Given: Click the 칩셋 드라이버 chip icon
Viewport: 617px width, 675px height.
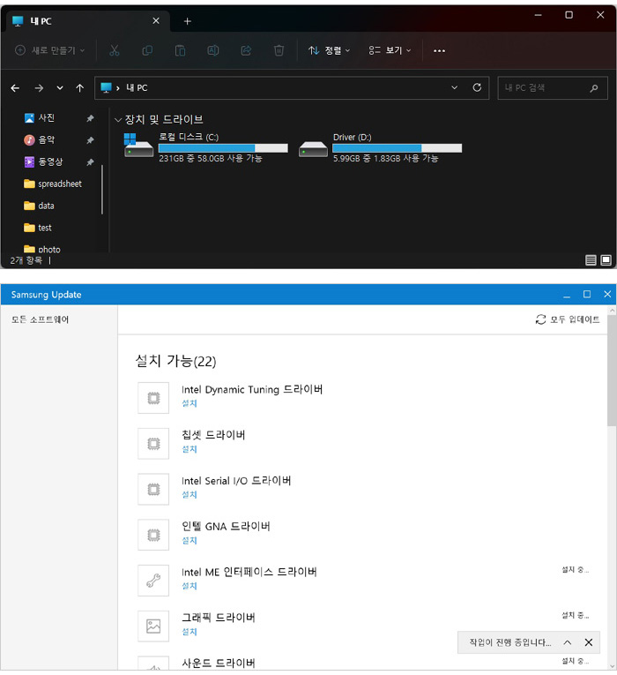Looking at the screenshot, I should coord(153,444).
